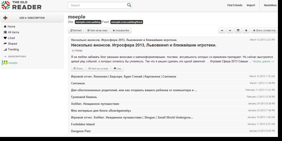Jump to top with up arrow button
282x141 pixels.
click(246, 31)
